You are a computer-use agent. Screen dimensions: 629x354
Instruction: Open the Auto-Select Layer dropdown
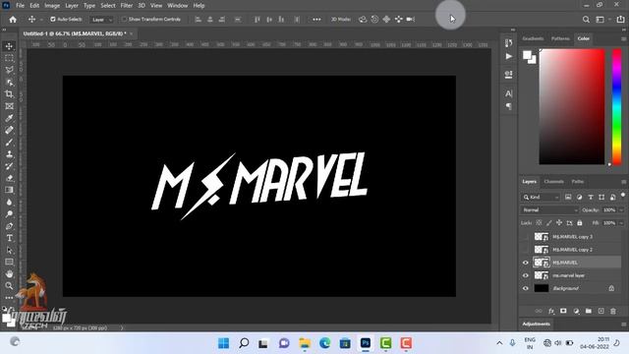(x=101, y=20)
